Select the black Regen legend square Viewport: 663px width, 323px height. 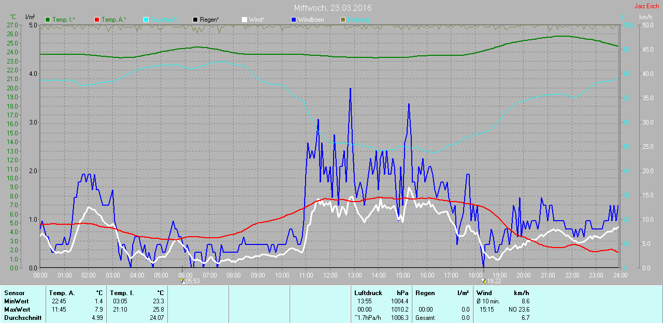(195, 20)
